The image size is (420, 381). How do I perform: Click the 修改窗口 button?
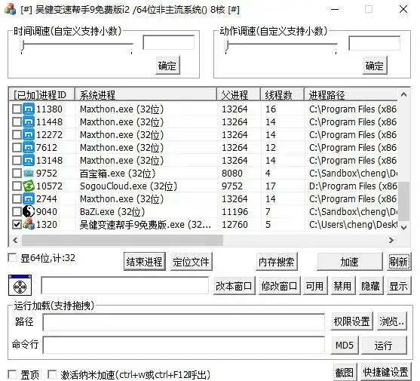tap(279, 286)
